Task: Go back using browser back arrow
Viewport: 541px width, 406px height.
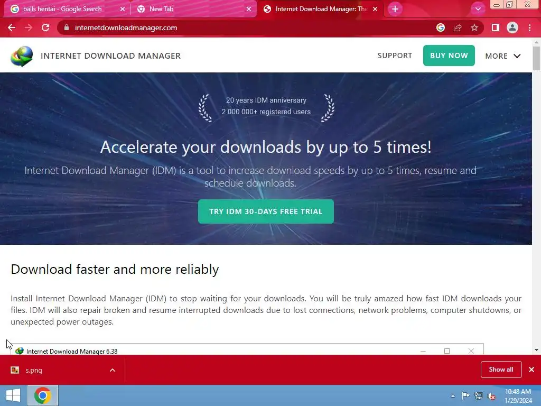Action: pos(12,27)
